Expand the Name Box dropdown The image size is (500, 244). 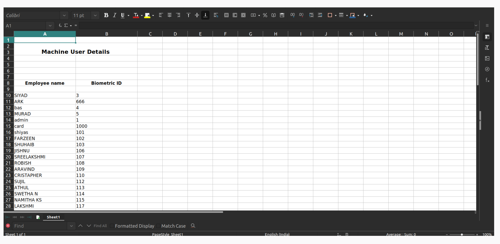50,26
